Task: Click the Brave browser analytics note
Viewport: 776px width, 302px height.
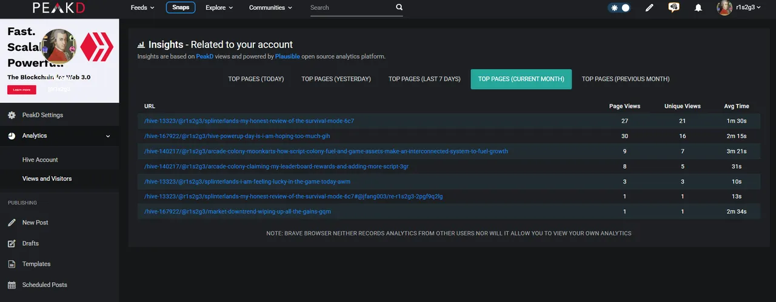Action: 449,233
